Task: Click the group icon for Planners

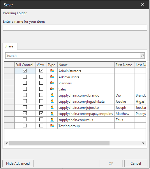Action: [x=52, y=83]
